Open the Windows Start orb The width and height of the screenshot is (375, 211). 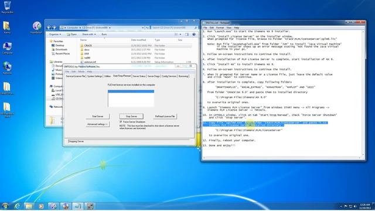coord(5,206)
